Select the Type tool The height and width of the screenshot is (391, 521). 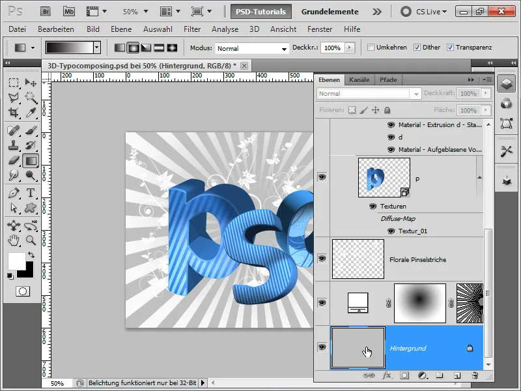[x=31, y=192]
